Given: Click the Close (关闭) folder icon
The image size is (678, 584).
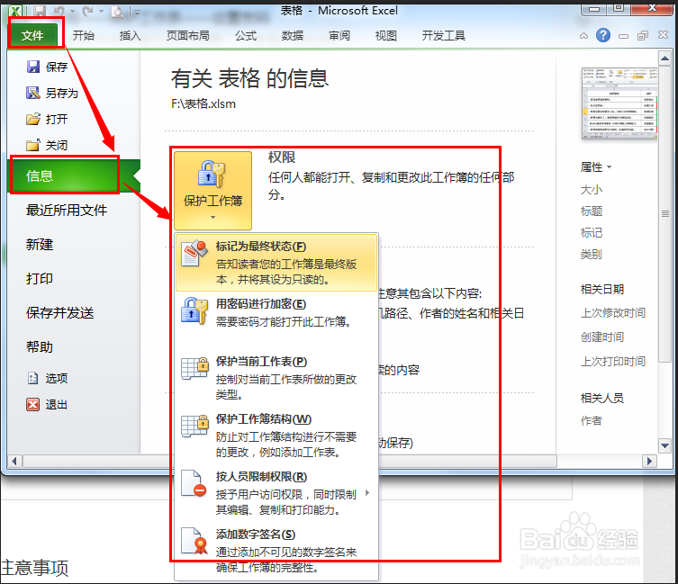Looking at the screenshot, I should (x=33, y=145).
